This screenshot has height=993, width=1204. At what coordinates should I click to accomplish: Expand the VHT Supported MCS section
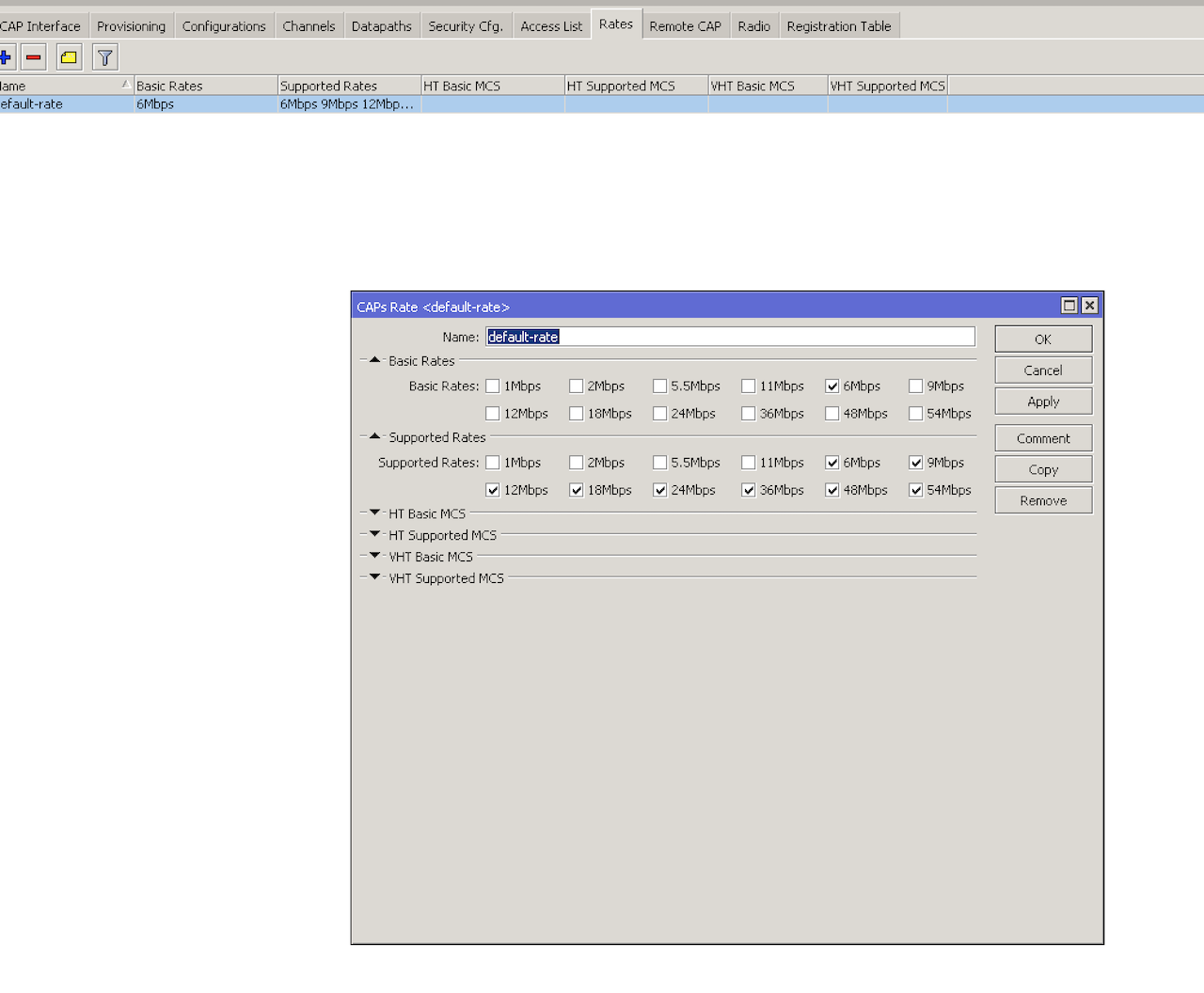tap(374, 577)
